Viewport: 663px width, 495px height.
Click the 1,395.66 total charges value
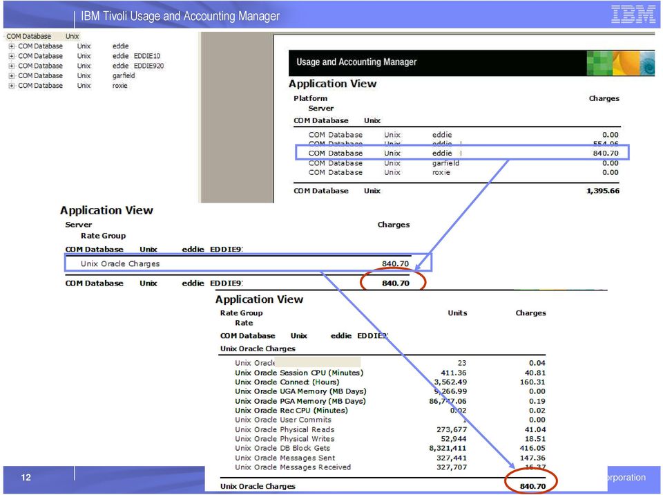pos(602,191)
